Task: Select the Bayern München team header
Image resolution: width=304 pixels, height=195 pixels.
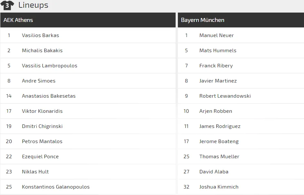Action: (202, 20)
